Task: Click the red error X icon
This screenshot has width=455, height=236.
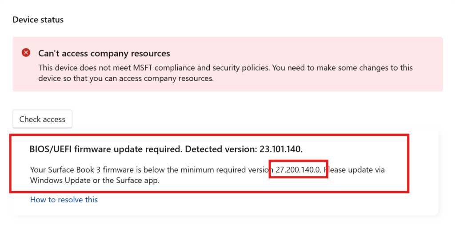Action: pyautogui.click(x=26, y=53)
